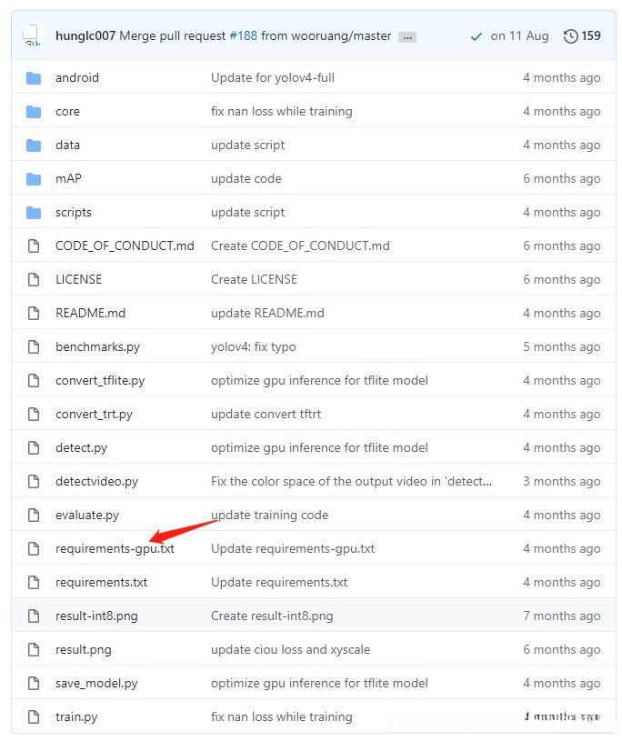Open the core folder
The image size is (622, 741).
[67, 112]
